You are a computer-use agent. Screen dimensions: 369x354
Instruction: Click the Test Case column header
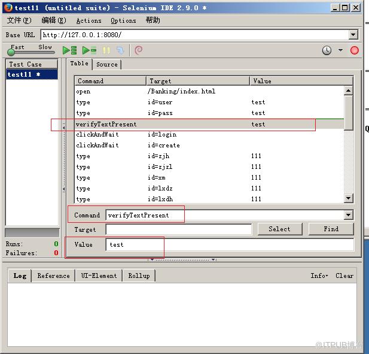tap(32, 64)
